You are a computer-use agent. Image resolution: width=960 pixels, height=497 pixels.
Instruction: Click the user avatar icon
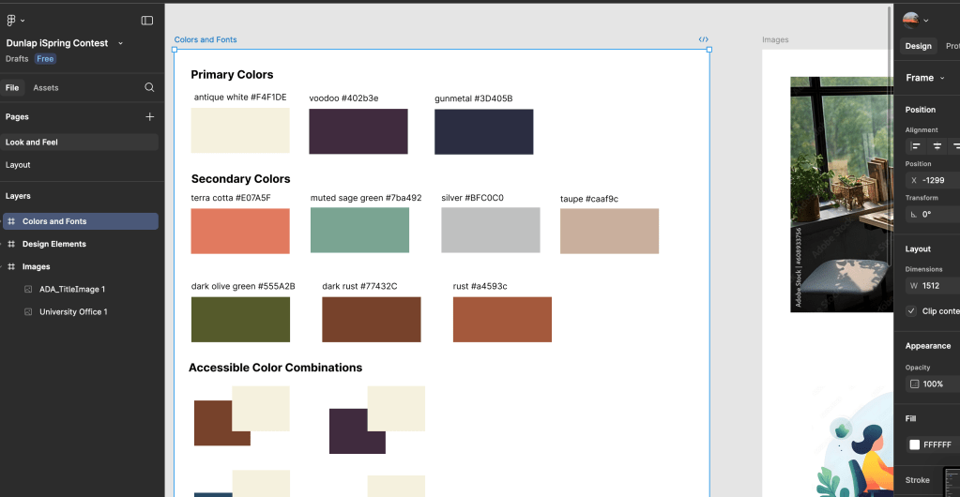coord(911,20)
